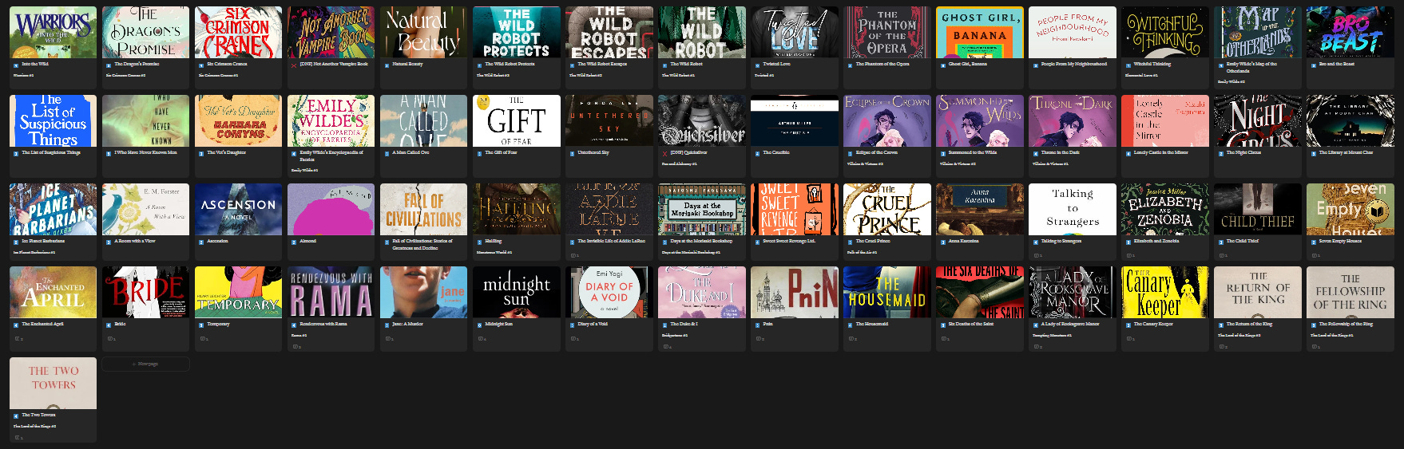Click the blue rating icon beside The Dragon's Promise
The width and height of the screenshot is (1404, 449).
coord(109,65)
